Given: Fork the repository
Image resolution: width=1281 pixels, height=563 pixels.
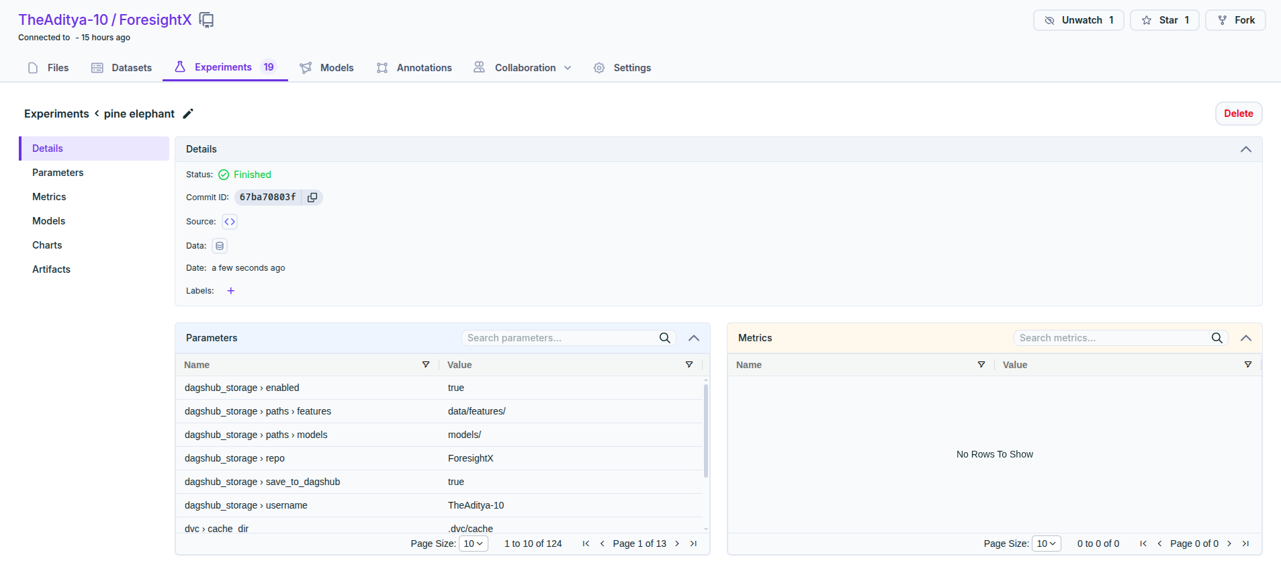Looking at the screenshot, I should pyautogui.click(x=1236, y=20).
